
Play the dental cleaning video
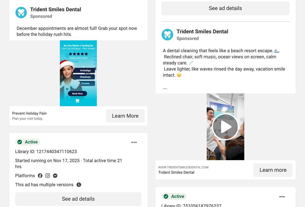point(225,127)
